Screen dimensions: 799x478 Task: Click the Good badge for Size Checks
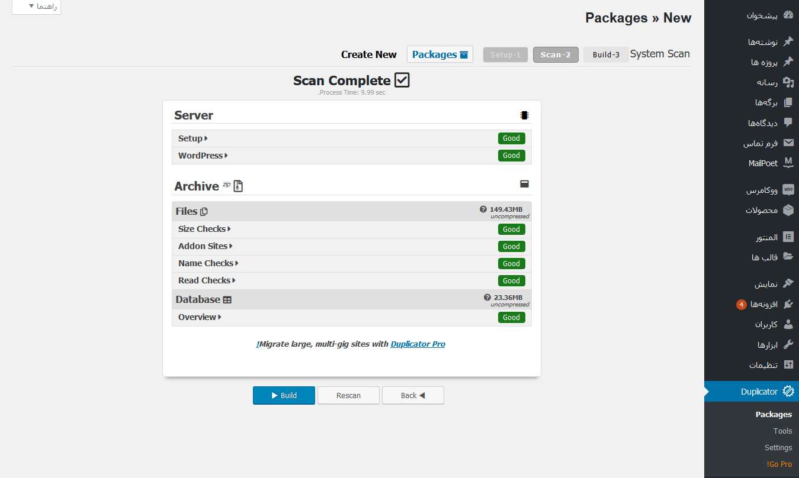click(x=511, y=230)
